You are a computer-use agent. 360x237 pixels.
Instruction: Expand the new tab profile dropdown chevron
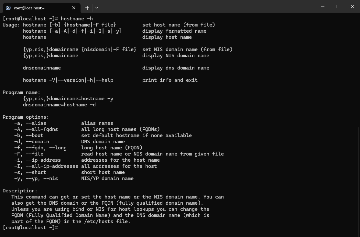pos(97,8)
